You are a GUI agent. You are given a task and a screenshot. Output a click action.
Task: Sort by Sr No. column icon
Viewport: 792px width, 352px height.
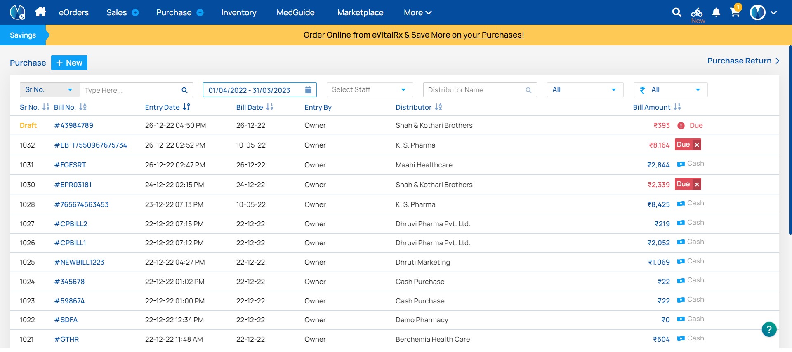(x=46, y=107)
